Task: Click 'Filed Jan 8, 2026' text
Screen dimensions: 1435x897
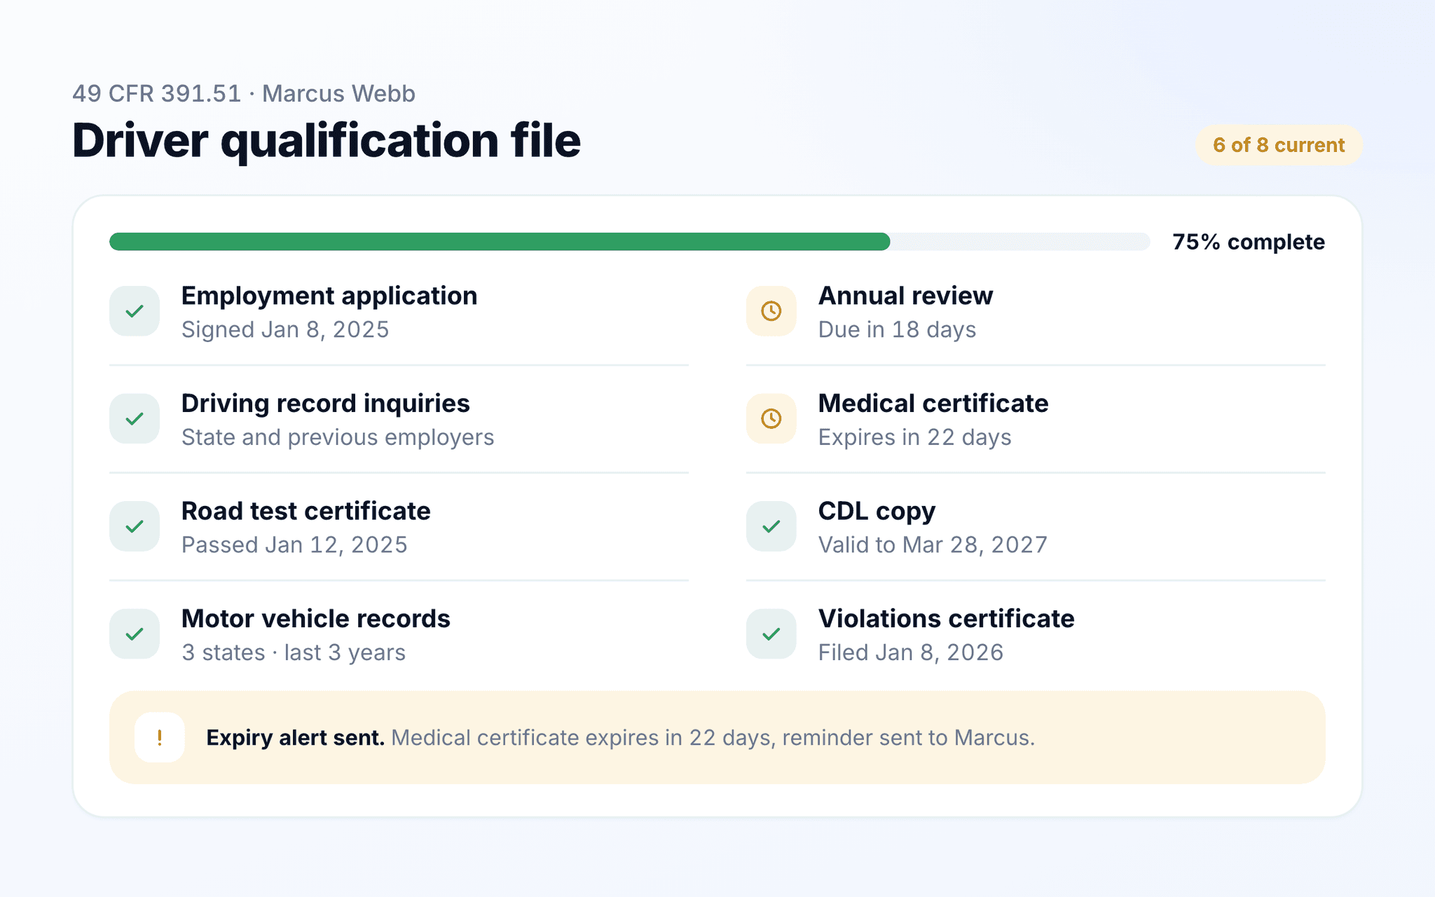Action: (911, 652)
